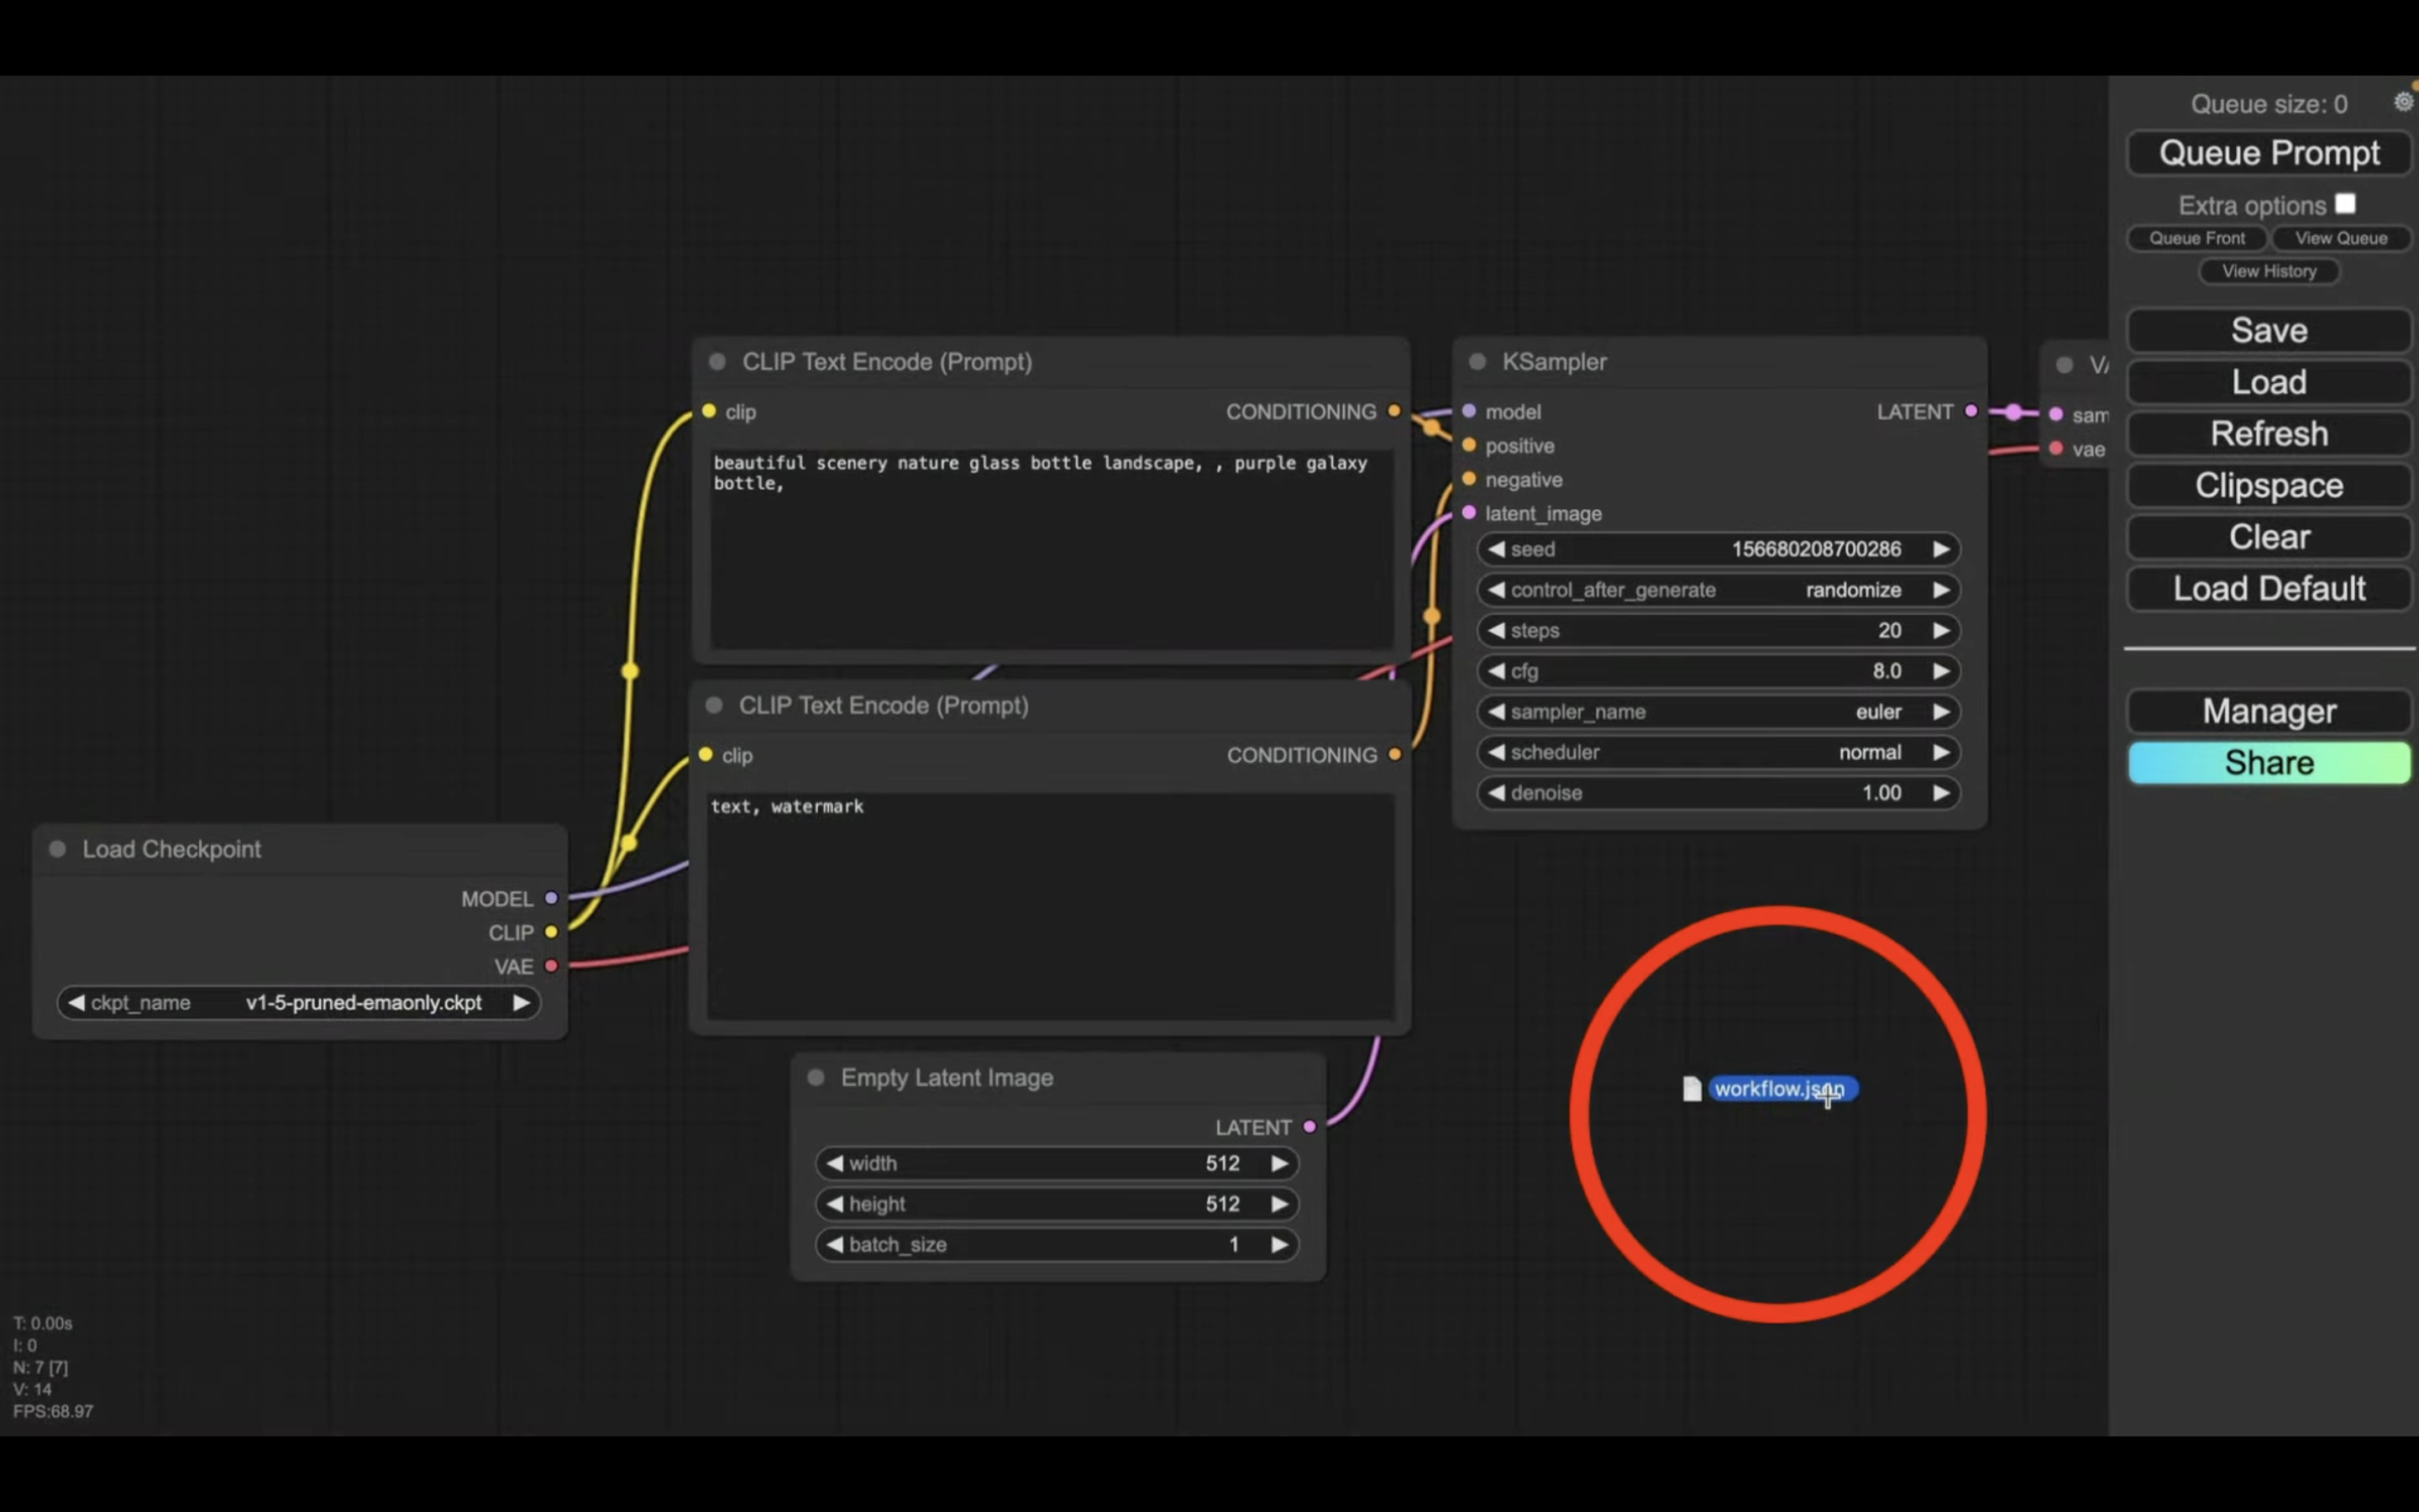This screenshot has height=1512, width=2419.
Task: Increase cfg with the right arrow
Action: tap(1941, 671)
